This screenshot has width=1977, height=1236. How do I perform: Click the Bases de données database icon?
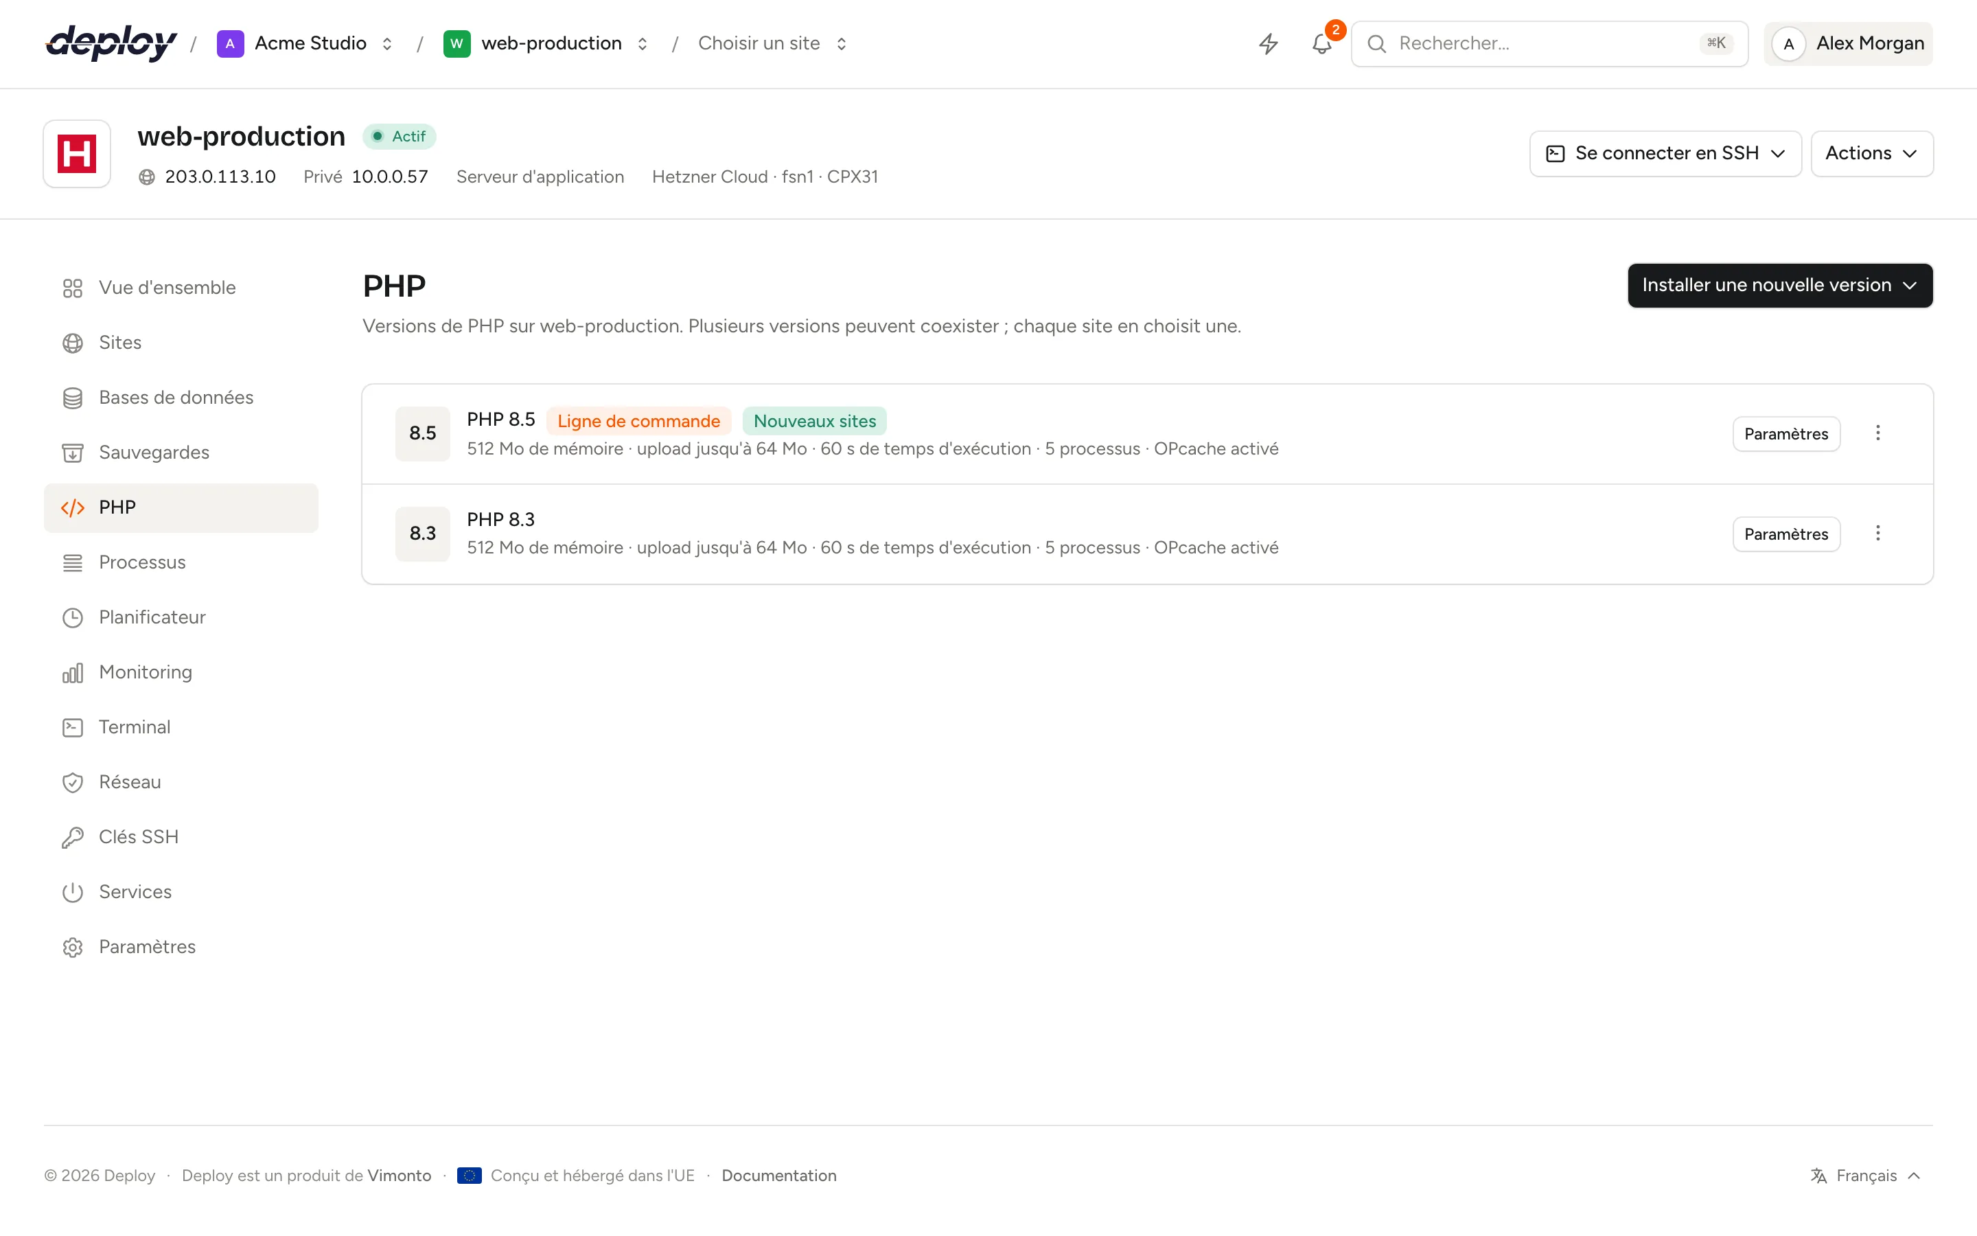point(73,398)
